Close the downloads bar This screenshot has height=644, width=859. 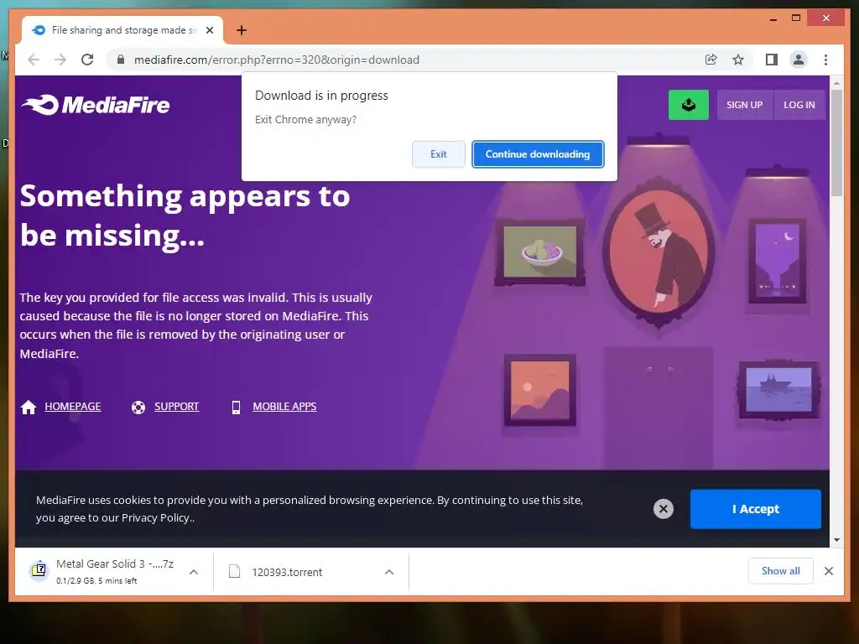point(829,571)
